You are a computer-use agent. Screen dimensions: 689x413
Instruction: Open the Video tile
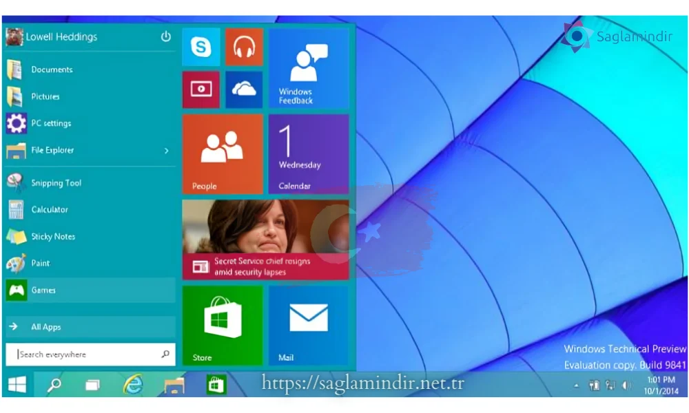point(201,89)
